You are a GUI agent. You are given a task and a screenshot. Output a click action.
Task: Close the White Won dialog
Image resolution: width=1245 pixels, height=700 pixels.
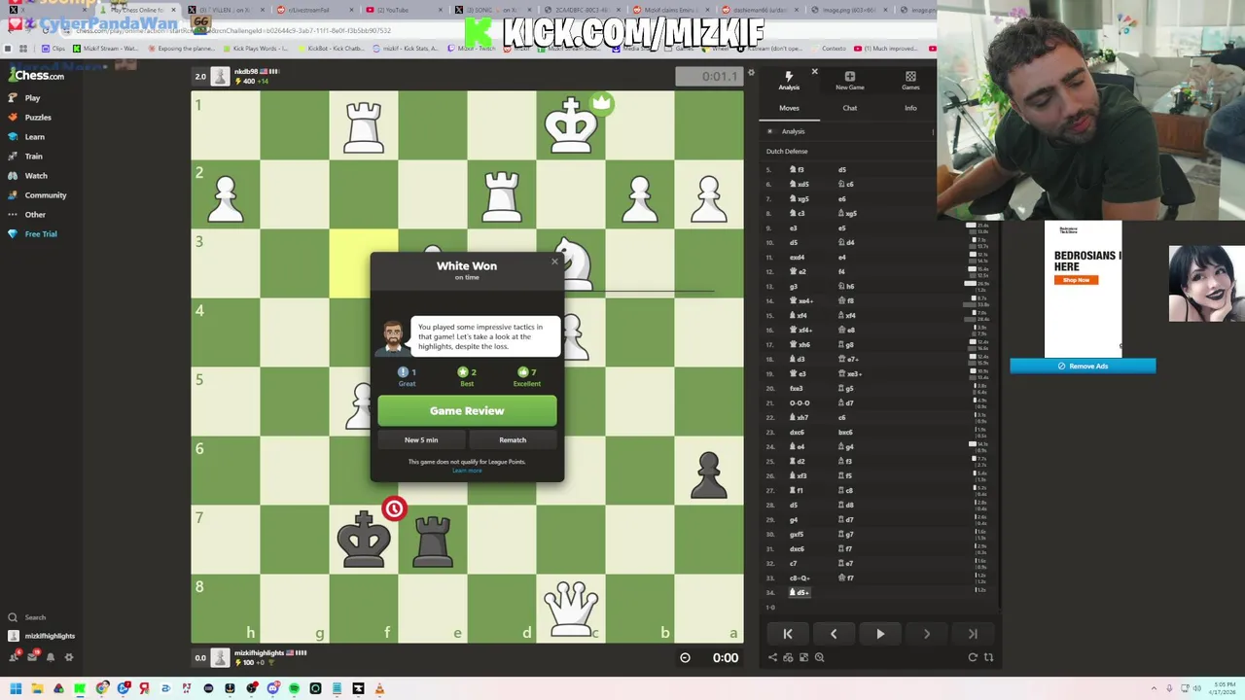554,261
